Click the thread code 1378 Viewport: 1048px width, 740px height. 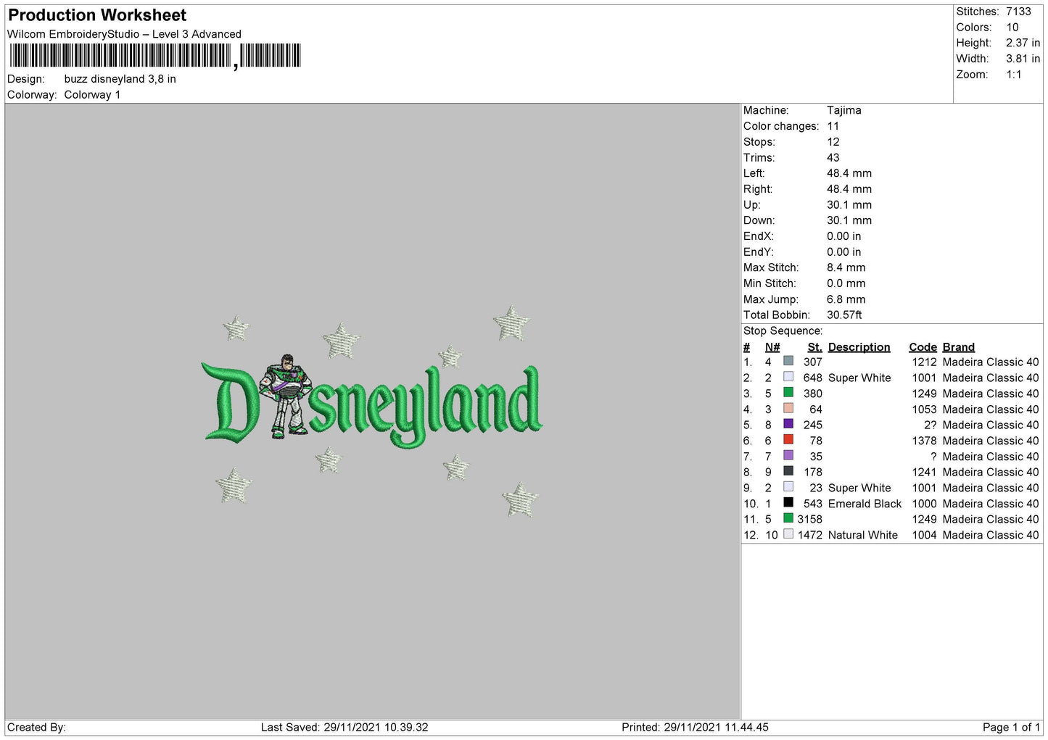tap(925, 441)
